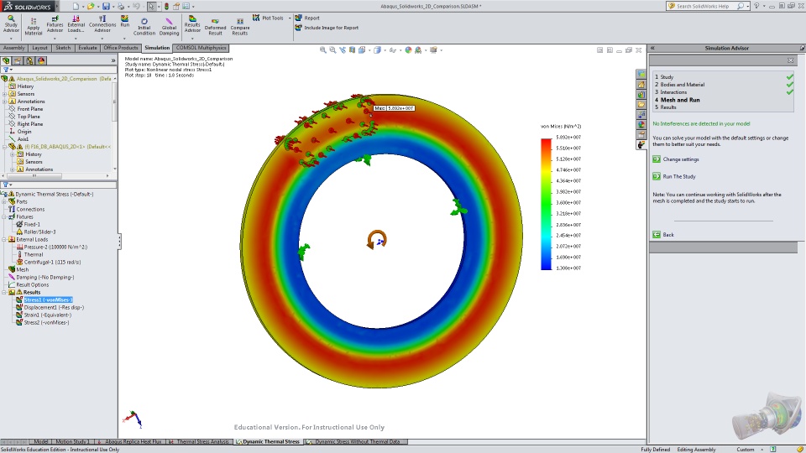
Task: Set the Initial Condition
Action: [x=144, y=27]
